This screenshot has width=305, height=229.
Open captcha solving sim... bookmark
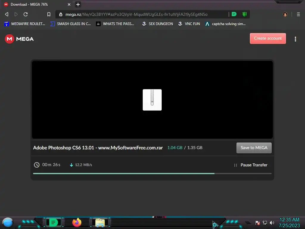[225, 24]
